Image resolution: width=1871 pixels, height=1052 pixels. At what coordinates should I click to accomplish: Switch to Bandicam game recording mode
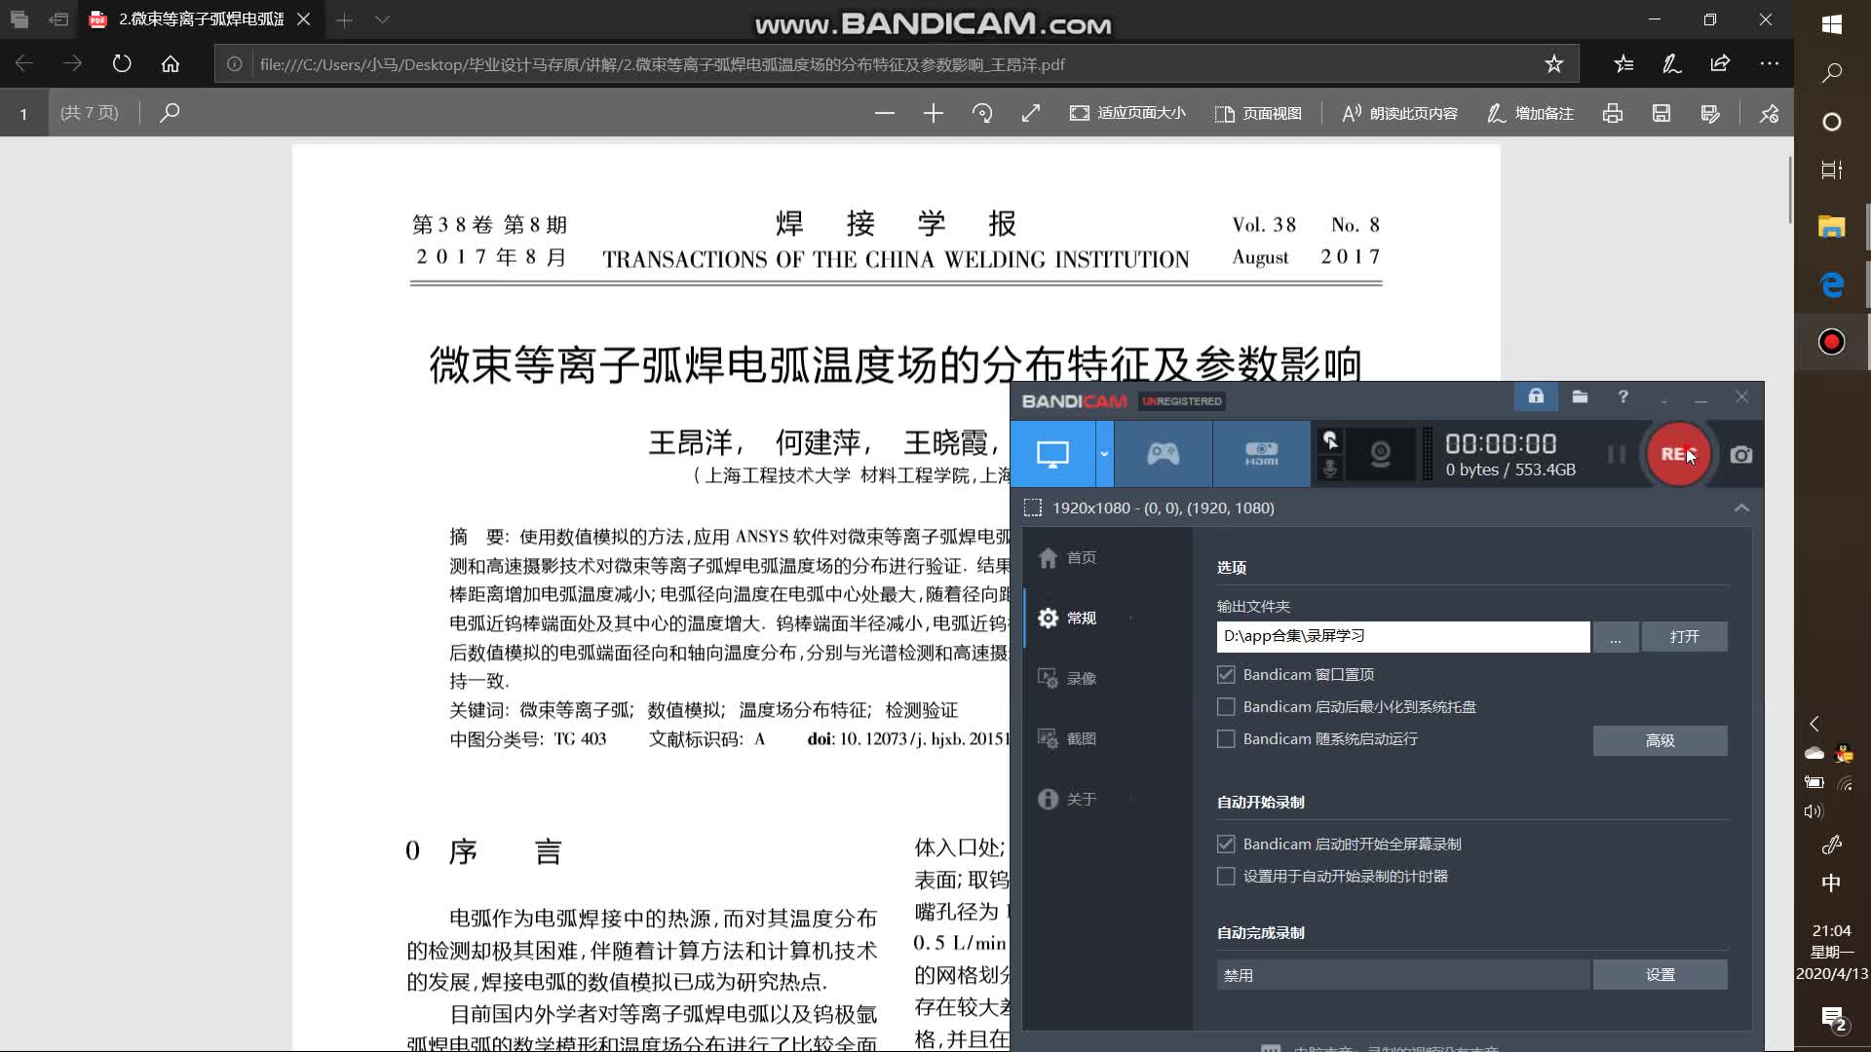click(x=1163, y=454)
